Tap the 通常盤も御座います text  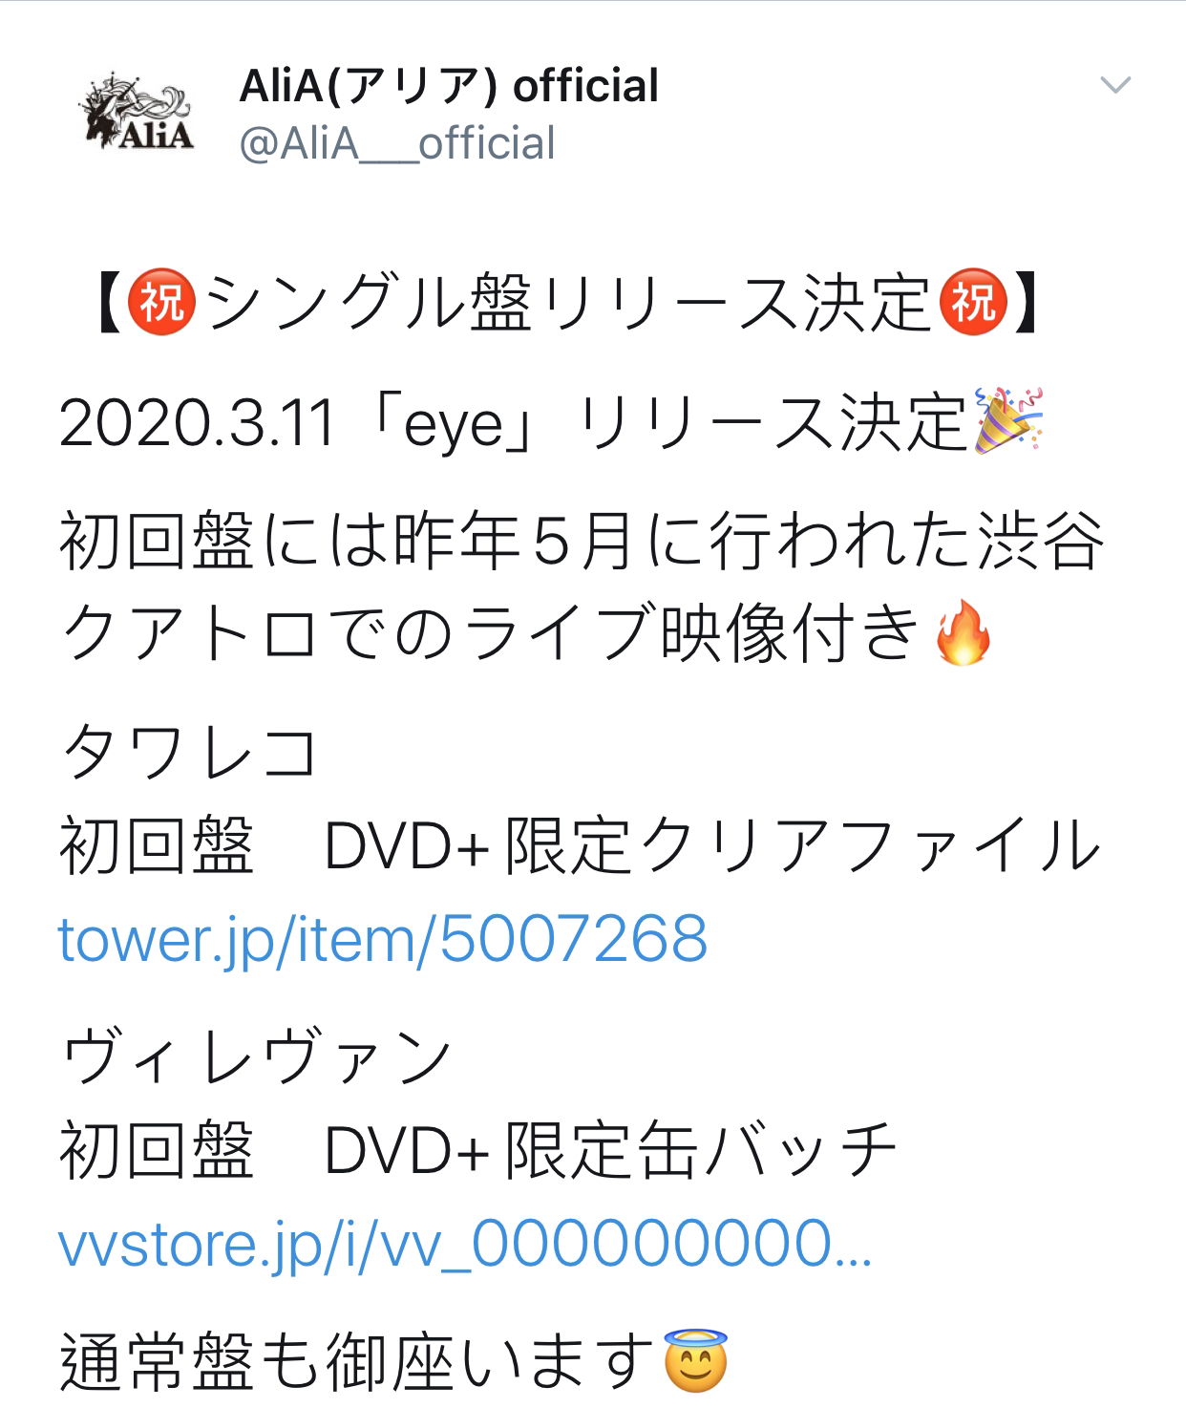(360, 1360)
